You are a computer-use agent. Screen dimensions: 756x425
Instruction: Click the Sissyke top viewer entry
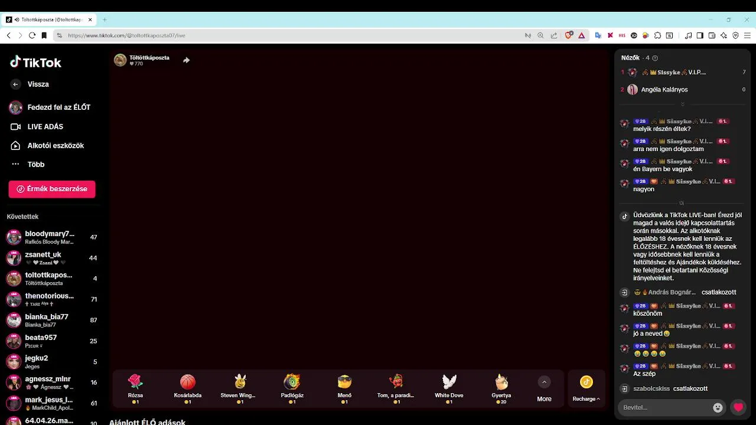click(x=683, y=72)
